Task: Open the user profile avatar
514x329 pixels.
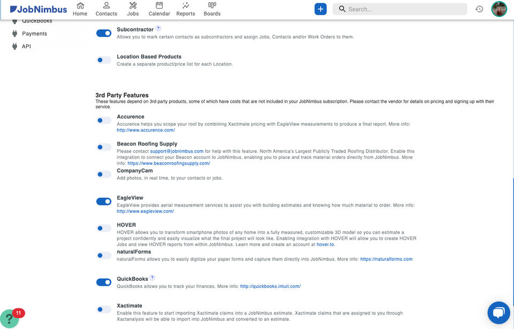Action: point(499,9)
